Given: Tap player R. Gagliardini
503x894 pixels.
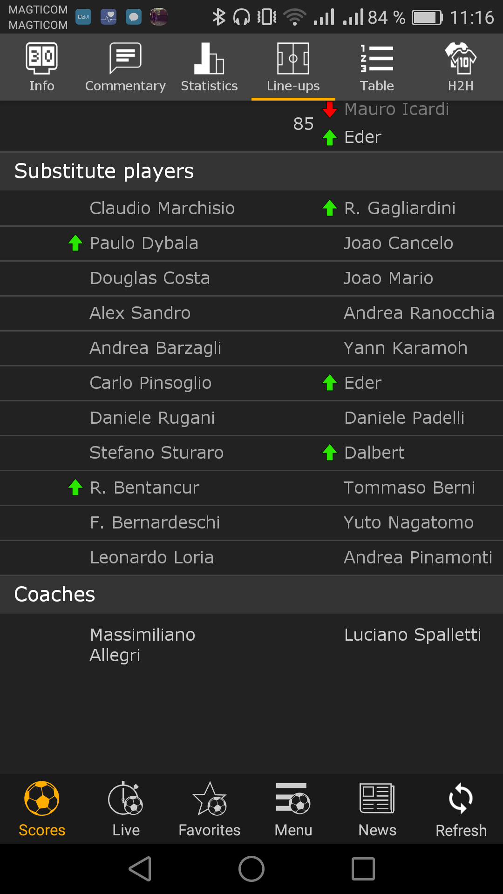Looking at the screenshot, I should pos(400,209).
